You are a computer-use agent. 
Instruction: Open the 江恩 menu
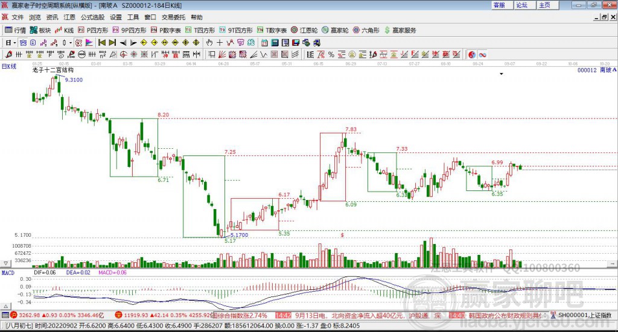point(69,17)
